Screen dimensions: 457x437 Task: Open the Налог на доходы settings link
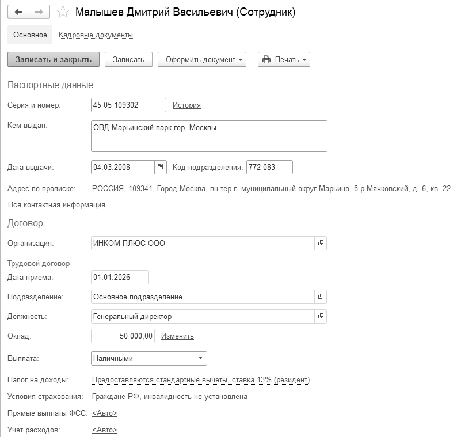(201, 379)
